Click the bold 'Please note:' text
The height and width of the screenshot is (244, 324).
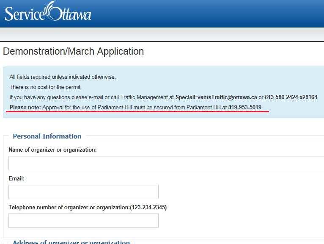coord(25,107)
